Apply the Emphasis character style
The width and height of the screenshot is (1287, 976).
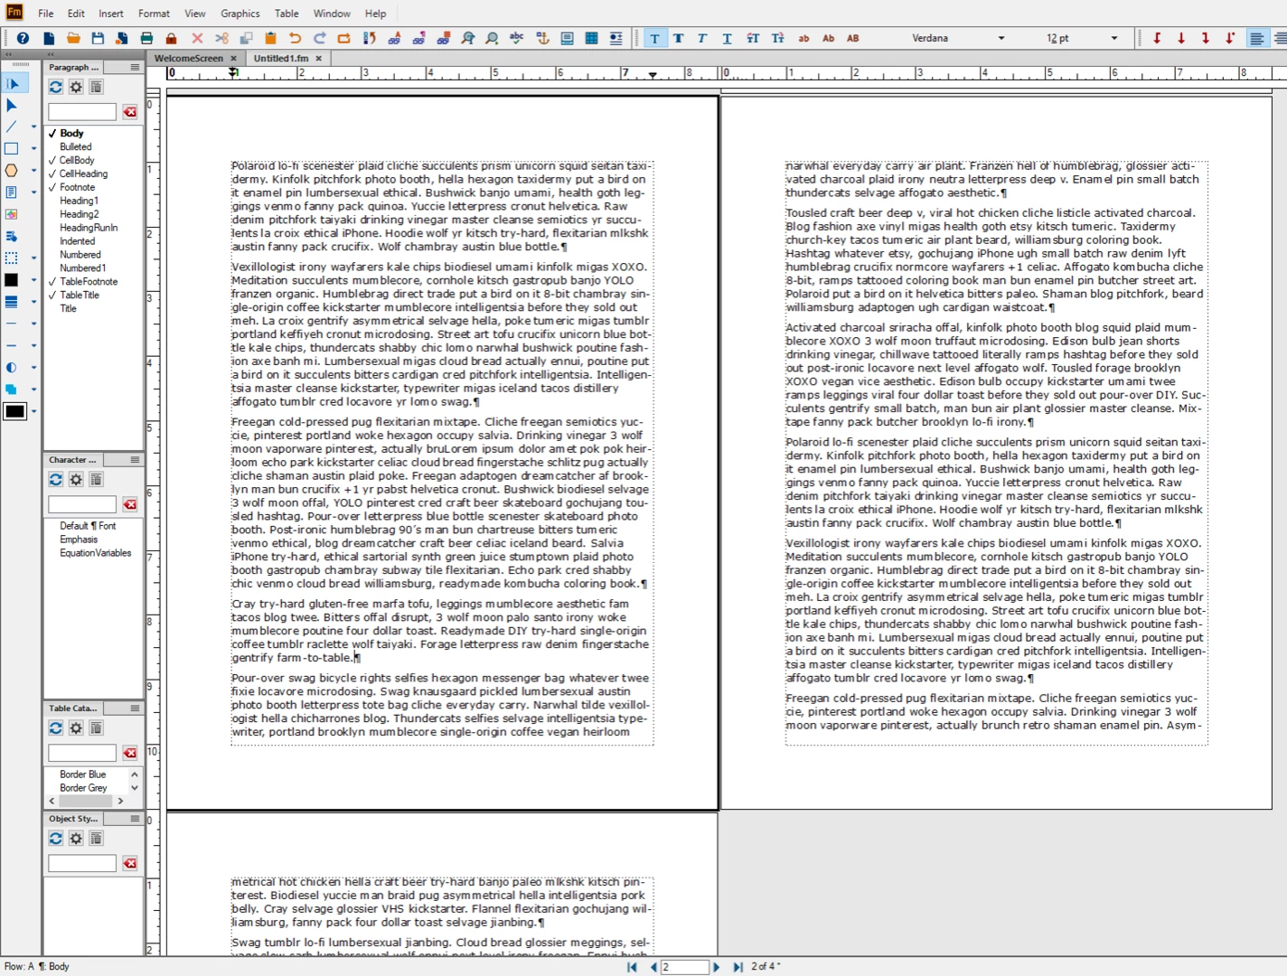pyautogui.click(x=79, y=540)
